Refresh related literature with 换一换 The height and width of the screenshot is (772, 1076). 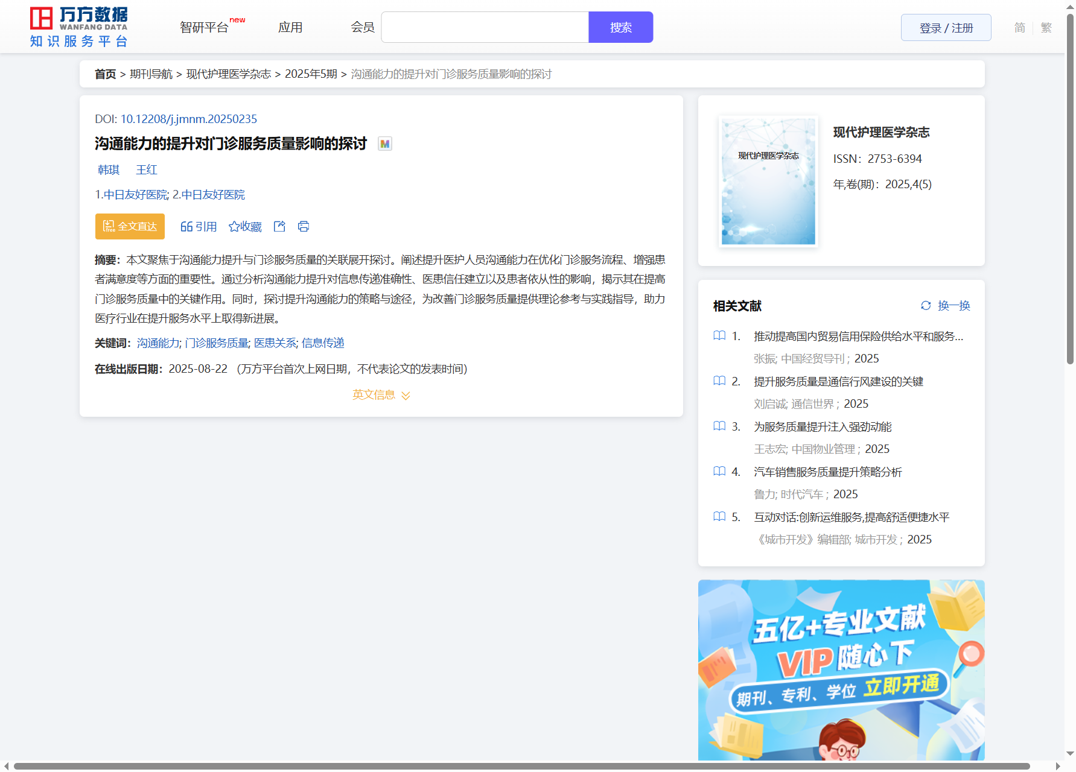(x=945, y=306)
